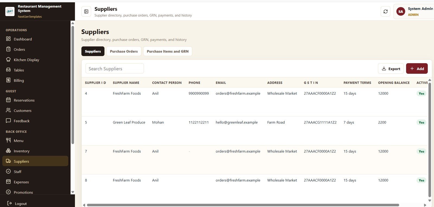Click the table horizontal scrollbar
This screenshot has height=207, width=434.
[x=243, y=205]
